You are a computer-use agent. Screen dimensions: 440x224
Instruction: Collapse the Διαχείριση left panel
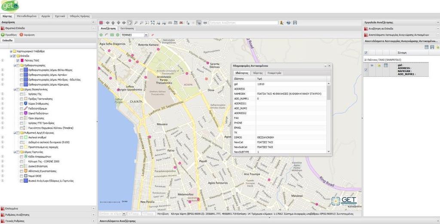(x=93, y=22)
